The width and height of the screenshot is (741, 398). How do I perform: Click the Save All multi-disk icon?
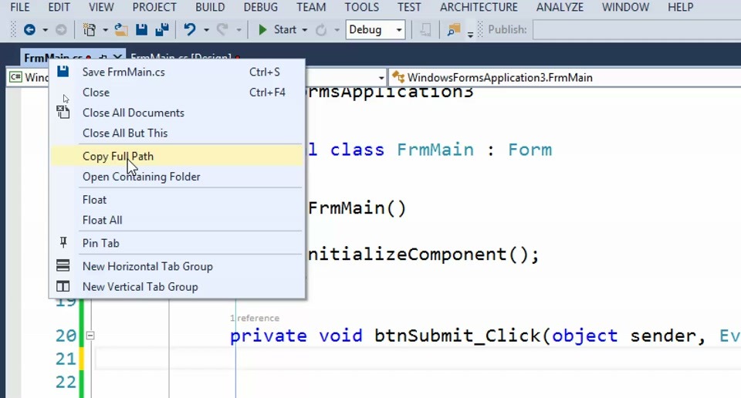coord(162,30)
